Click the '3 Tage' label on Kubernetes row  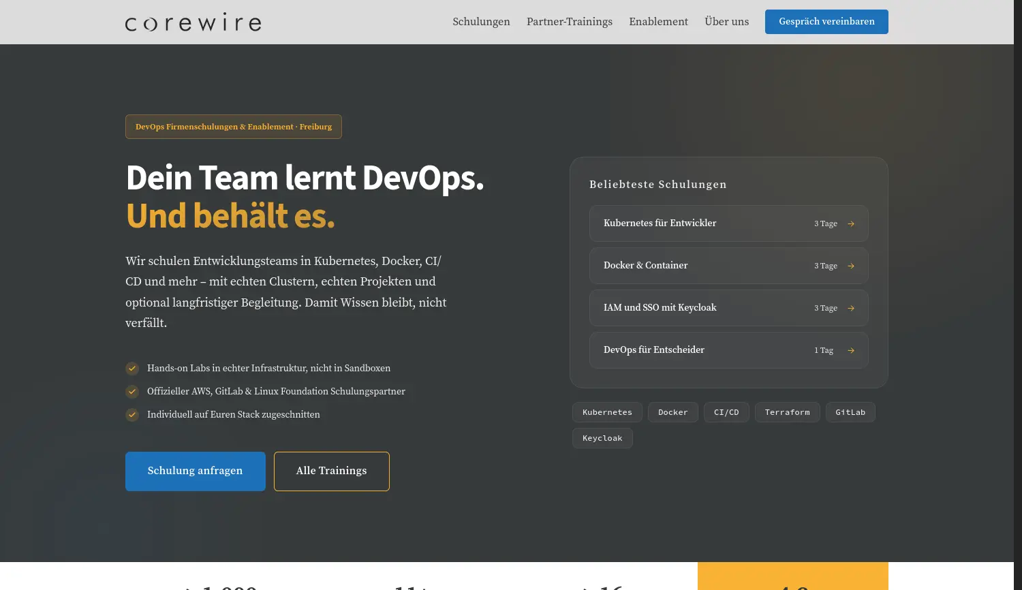pyautogui.click(x=826, y=223)
